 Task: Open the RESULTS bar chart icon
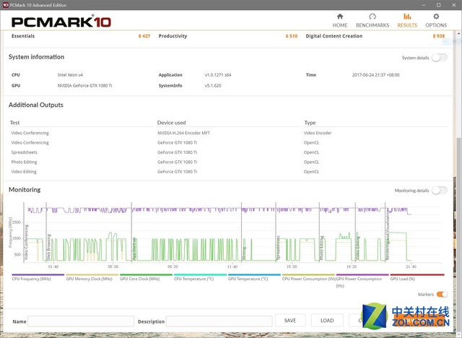[407, 17]
